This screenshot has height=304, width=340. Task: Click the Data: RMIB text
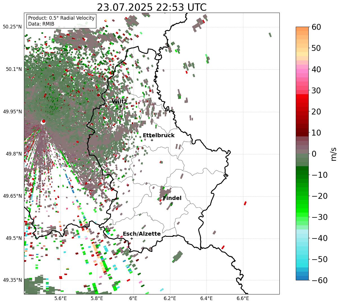[41, 24]
